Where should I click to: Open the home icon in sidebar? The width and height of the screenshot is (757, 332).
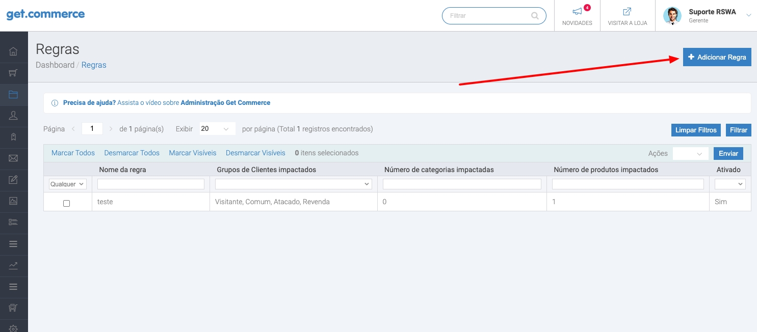coord(13,51)
